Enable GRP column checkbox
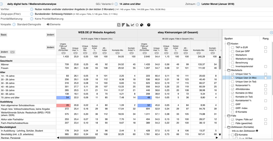The height and width of the screenshot is (141, 273). pyautogui.click(x=233, y=104)
